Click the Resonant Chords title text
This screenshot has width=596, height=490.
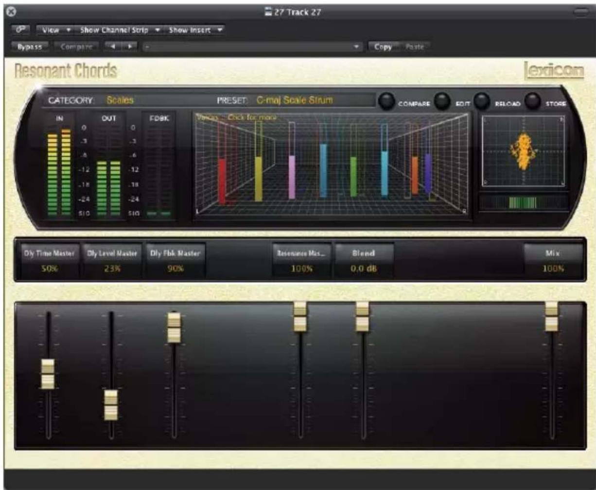coord(65,72)
